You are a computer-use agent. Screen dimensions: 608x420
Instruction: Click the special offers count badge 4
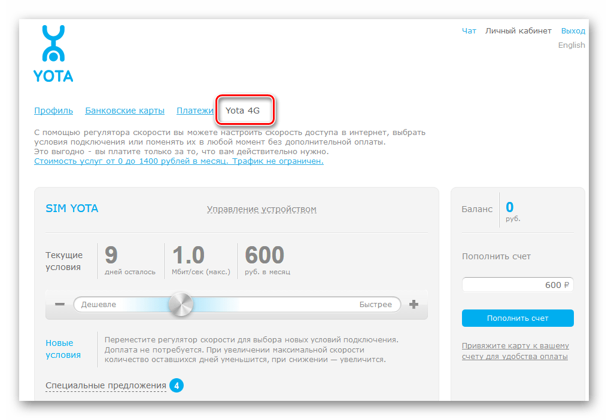(177, 385)
